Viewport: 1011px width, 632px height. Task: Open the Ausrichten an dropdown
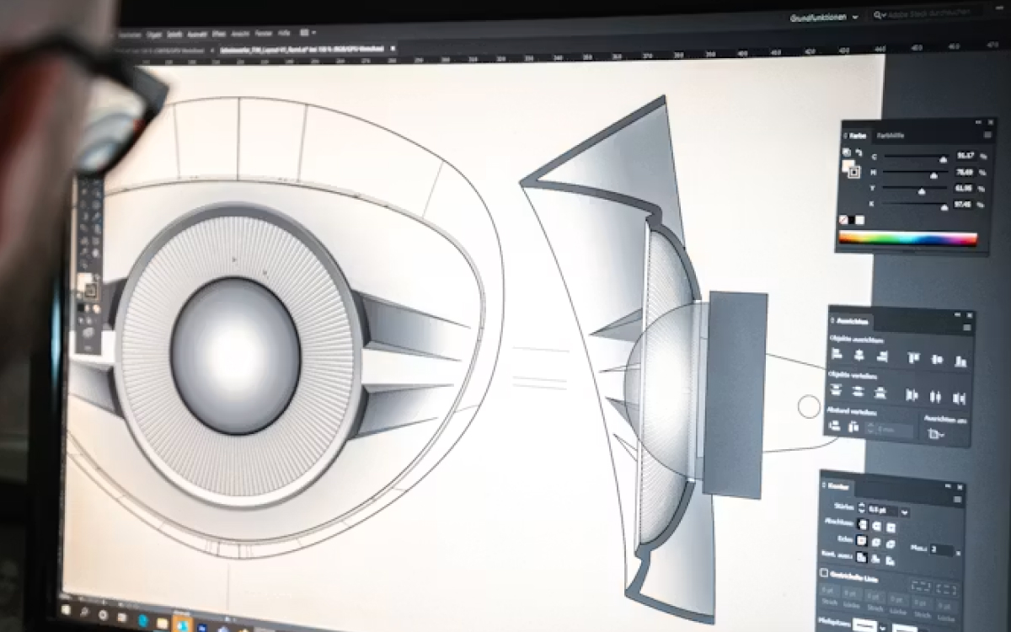coord(935,434)
